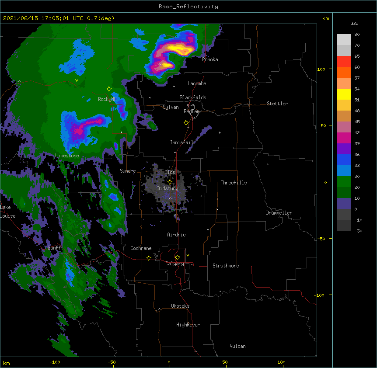
Task: Select the purple 36-39 dBZ legend swatch
Action: (344, 149)
